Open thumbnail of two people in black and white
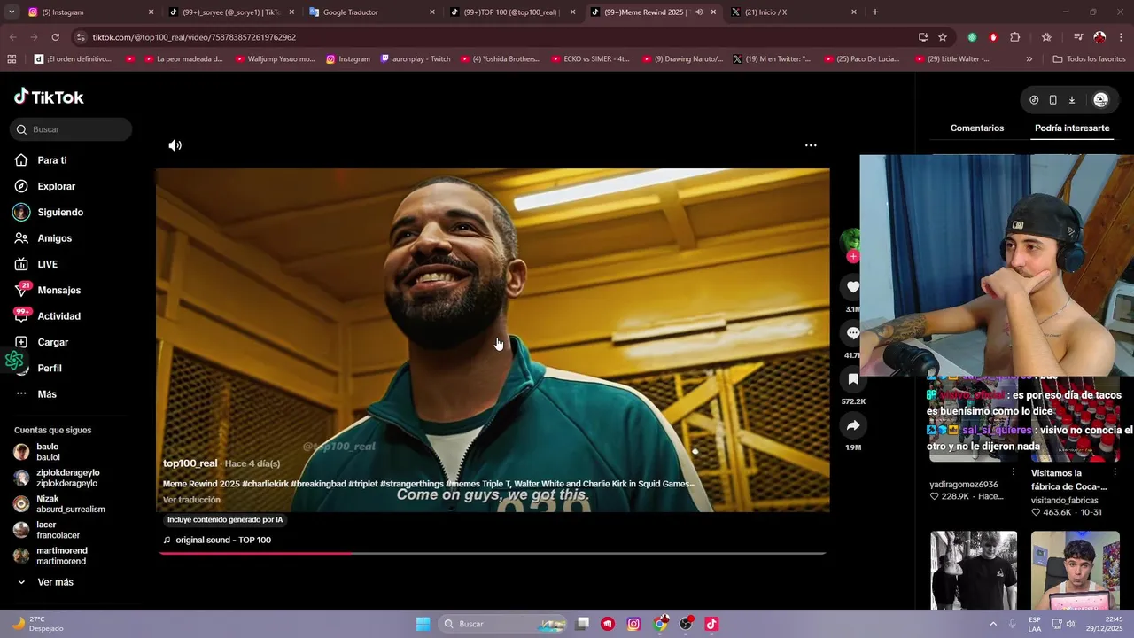 tap(974, 571)
